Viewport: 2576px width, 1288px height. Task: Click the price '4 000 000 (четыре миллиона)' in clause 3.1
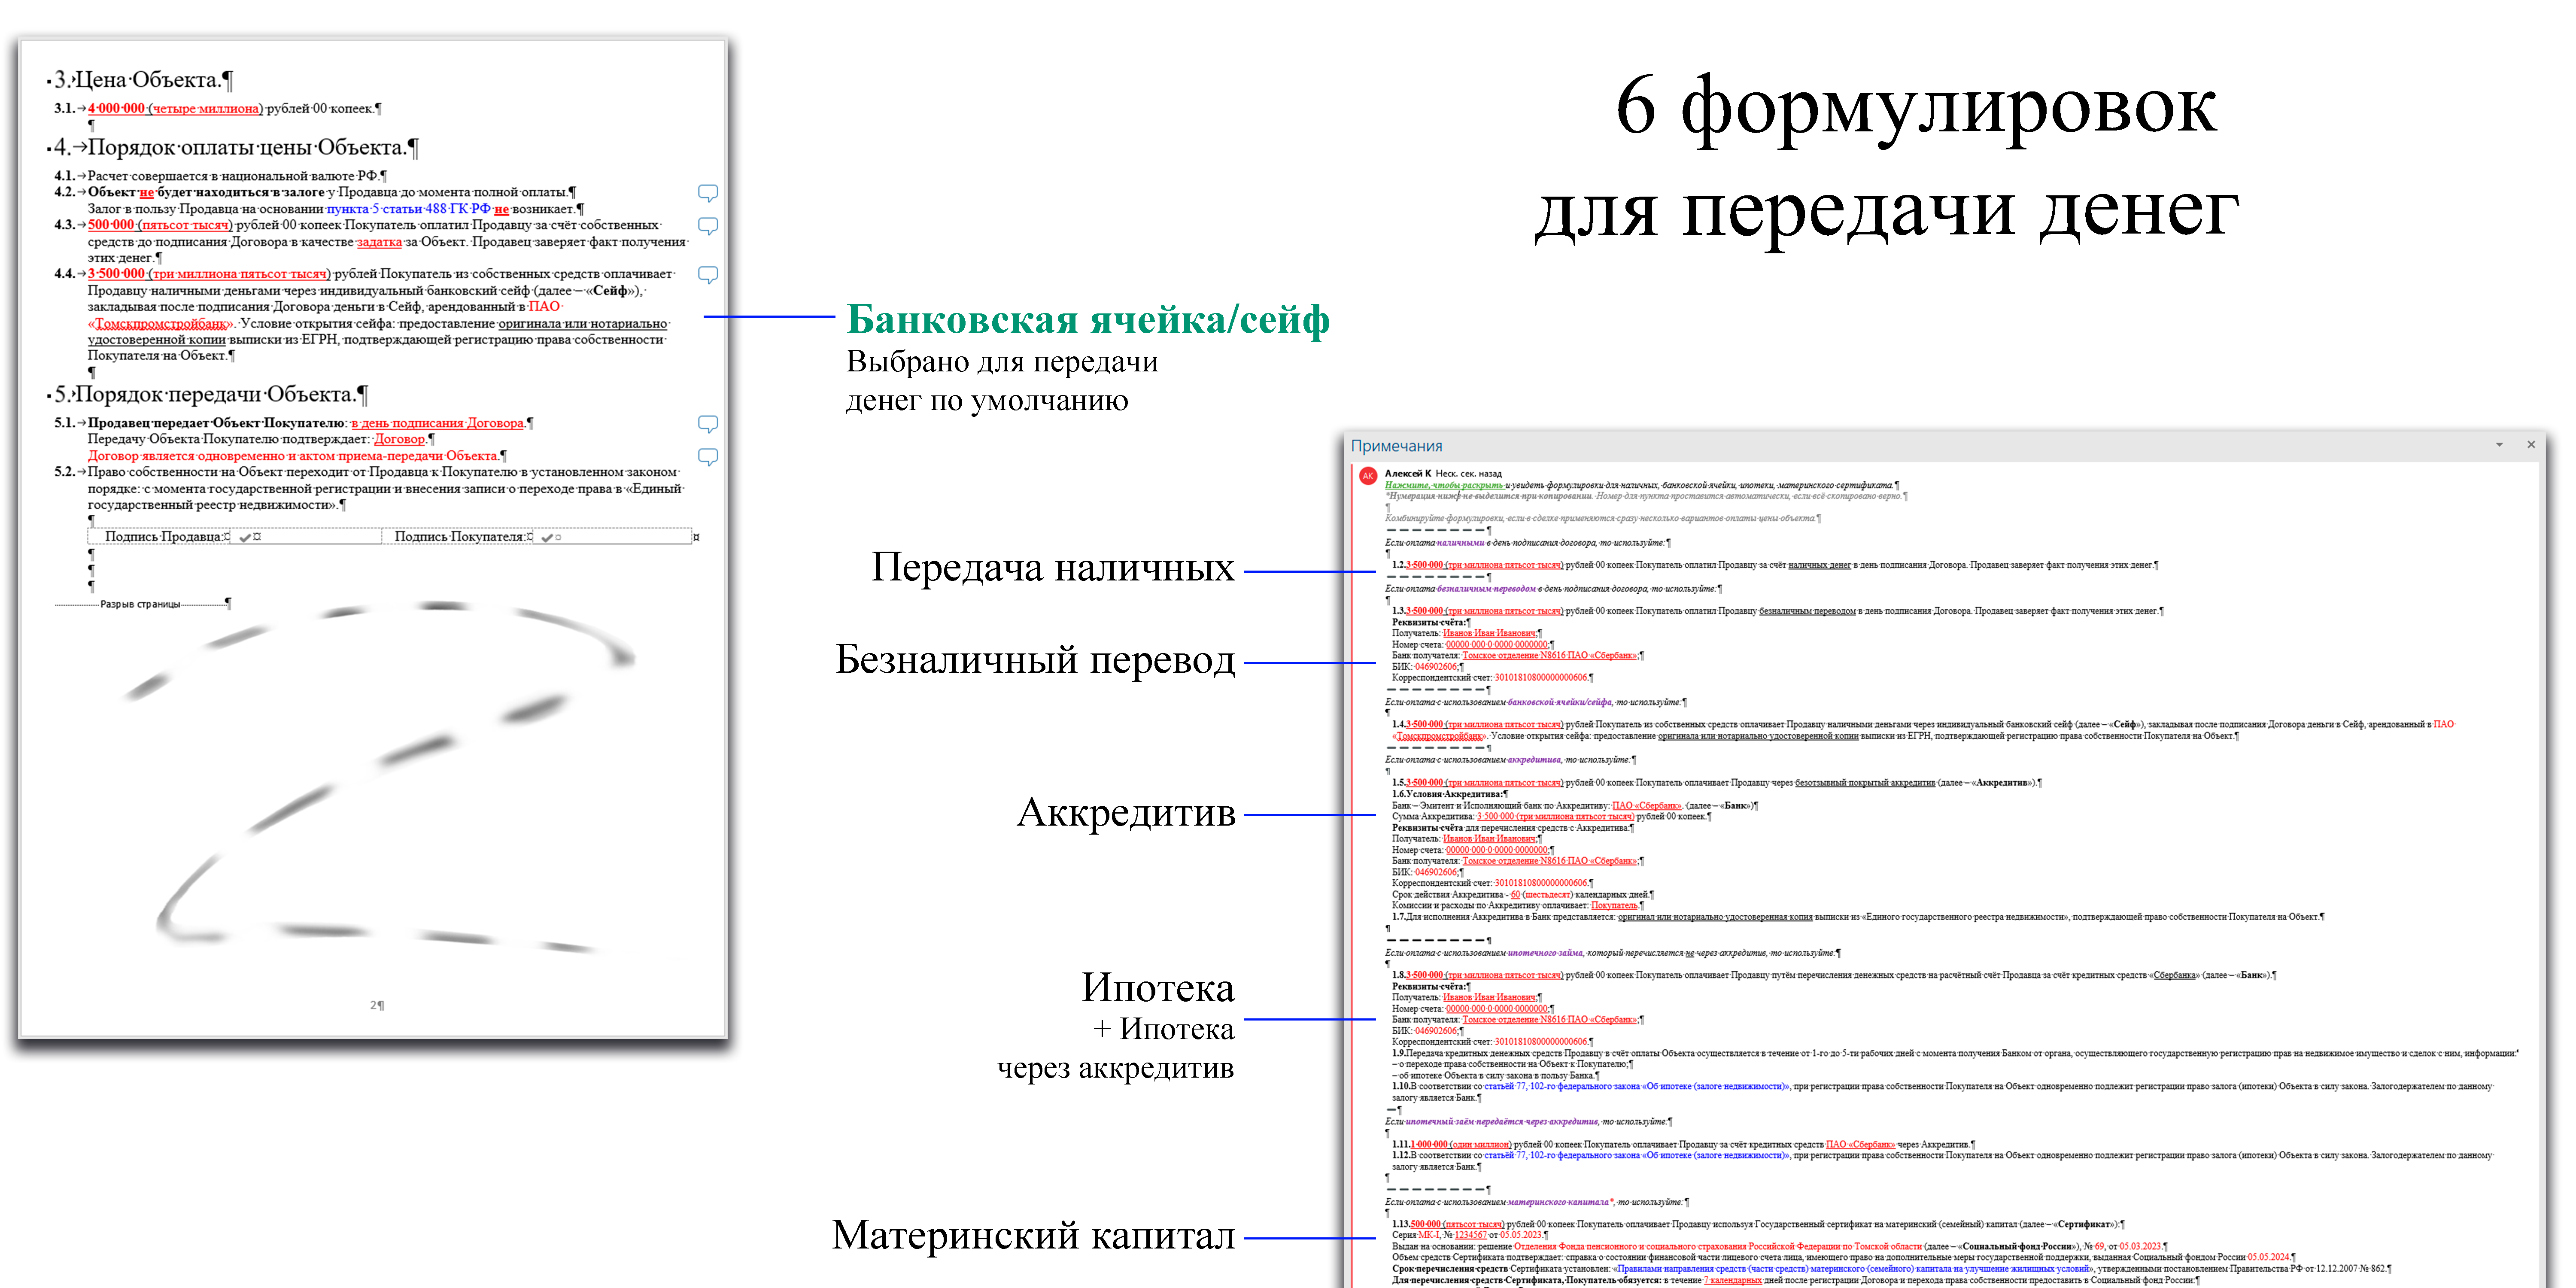point(175,108)
